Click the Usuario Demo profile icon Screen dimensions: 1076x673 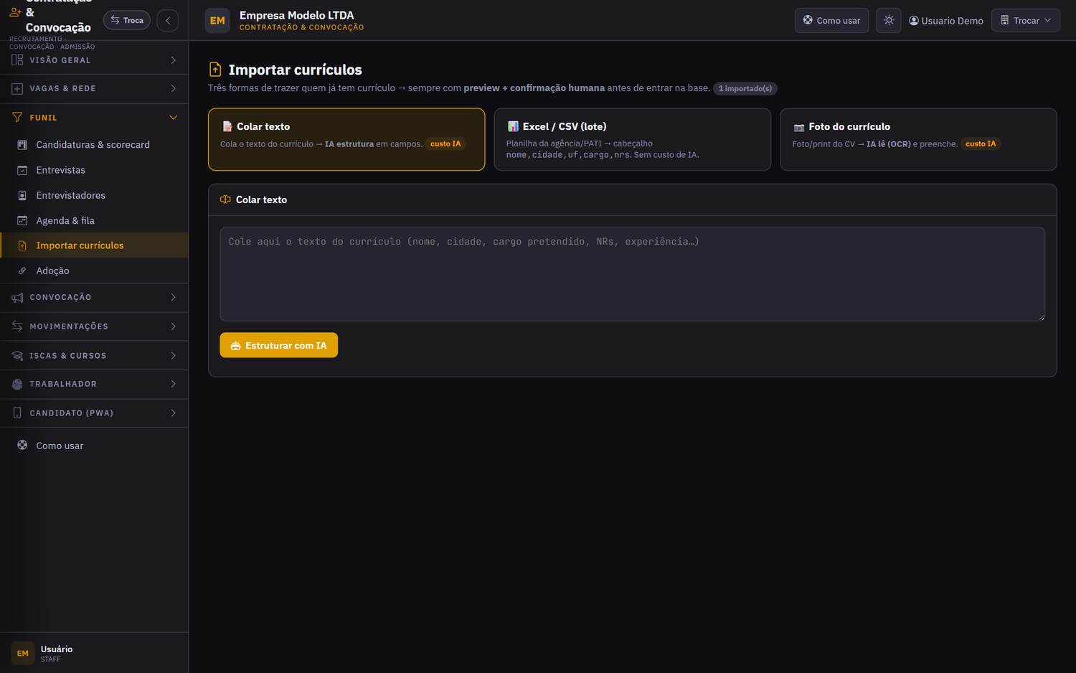pos(914,21)
